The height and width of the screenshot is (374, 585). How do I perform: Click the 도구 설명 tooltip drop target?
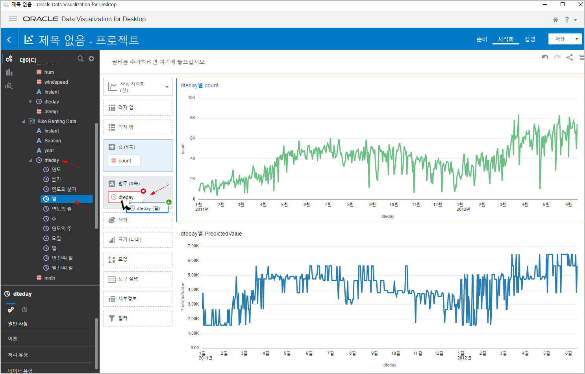point(138,279)
